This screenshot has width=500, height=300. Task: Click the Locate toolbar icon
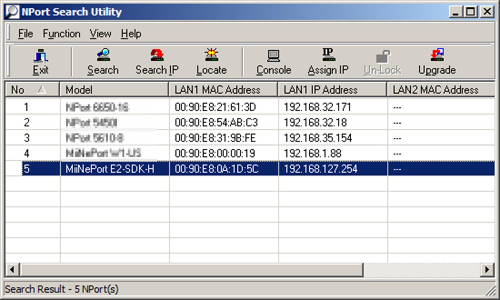click(211, 62)
